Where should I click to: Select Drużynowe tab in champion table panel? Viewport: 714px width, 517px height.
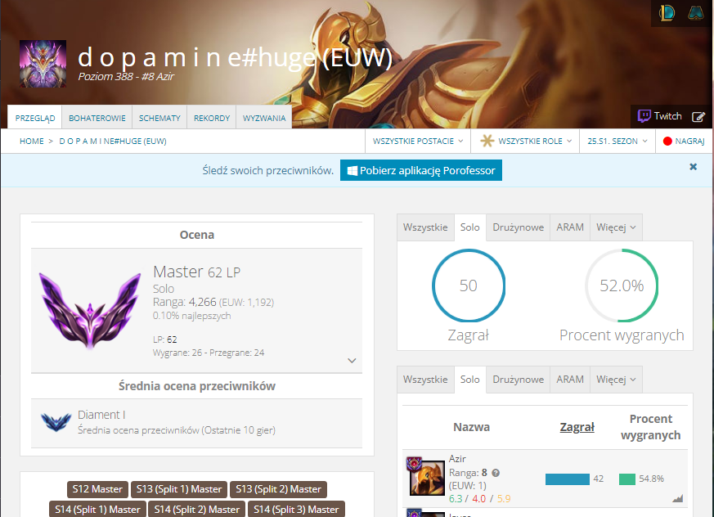(519, 380)
